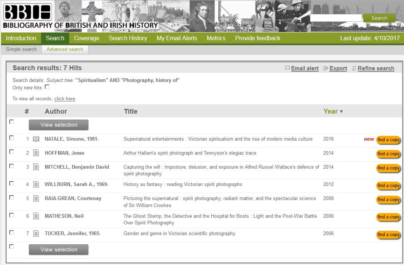Click the Refine search icon
404x265 pixels.
(354, 68)
